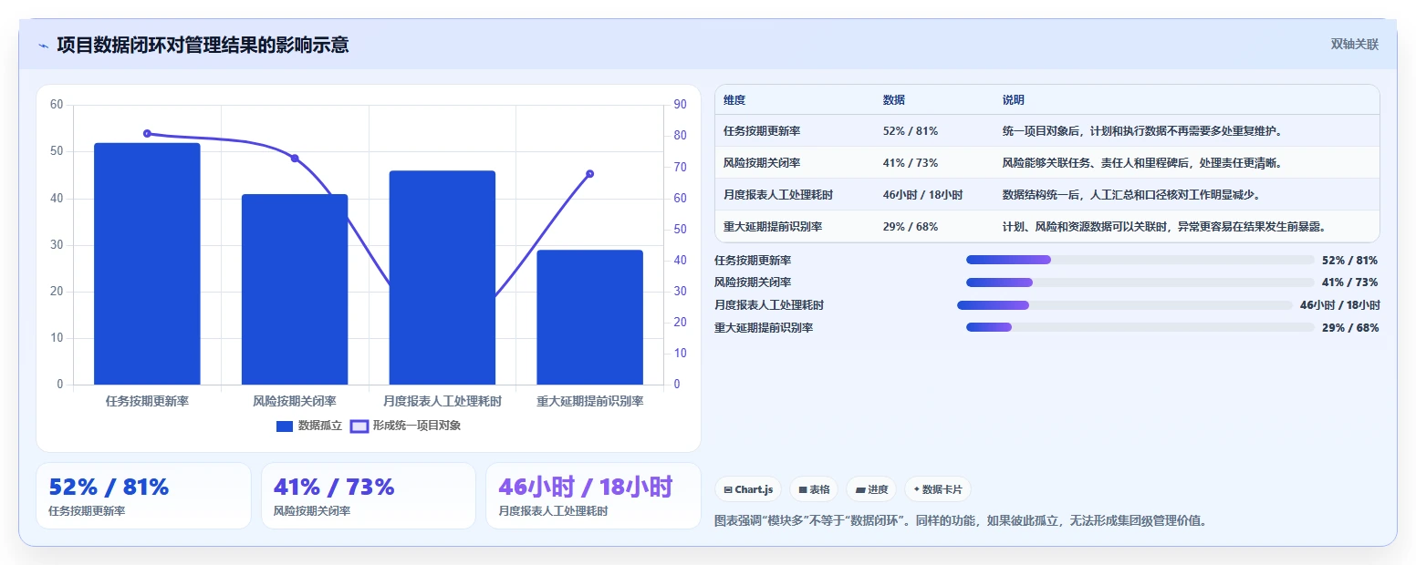Click the purple 形成统一项目对象 legend swatch
The width and height of the screenshot is (1416, 565).
click(x=359, y=426)
